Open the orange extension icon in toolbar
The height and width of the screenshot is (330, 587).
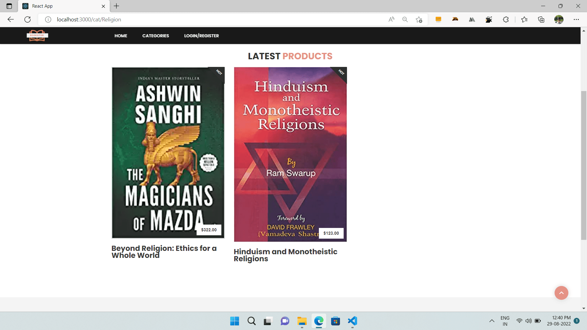point(438,20)
